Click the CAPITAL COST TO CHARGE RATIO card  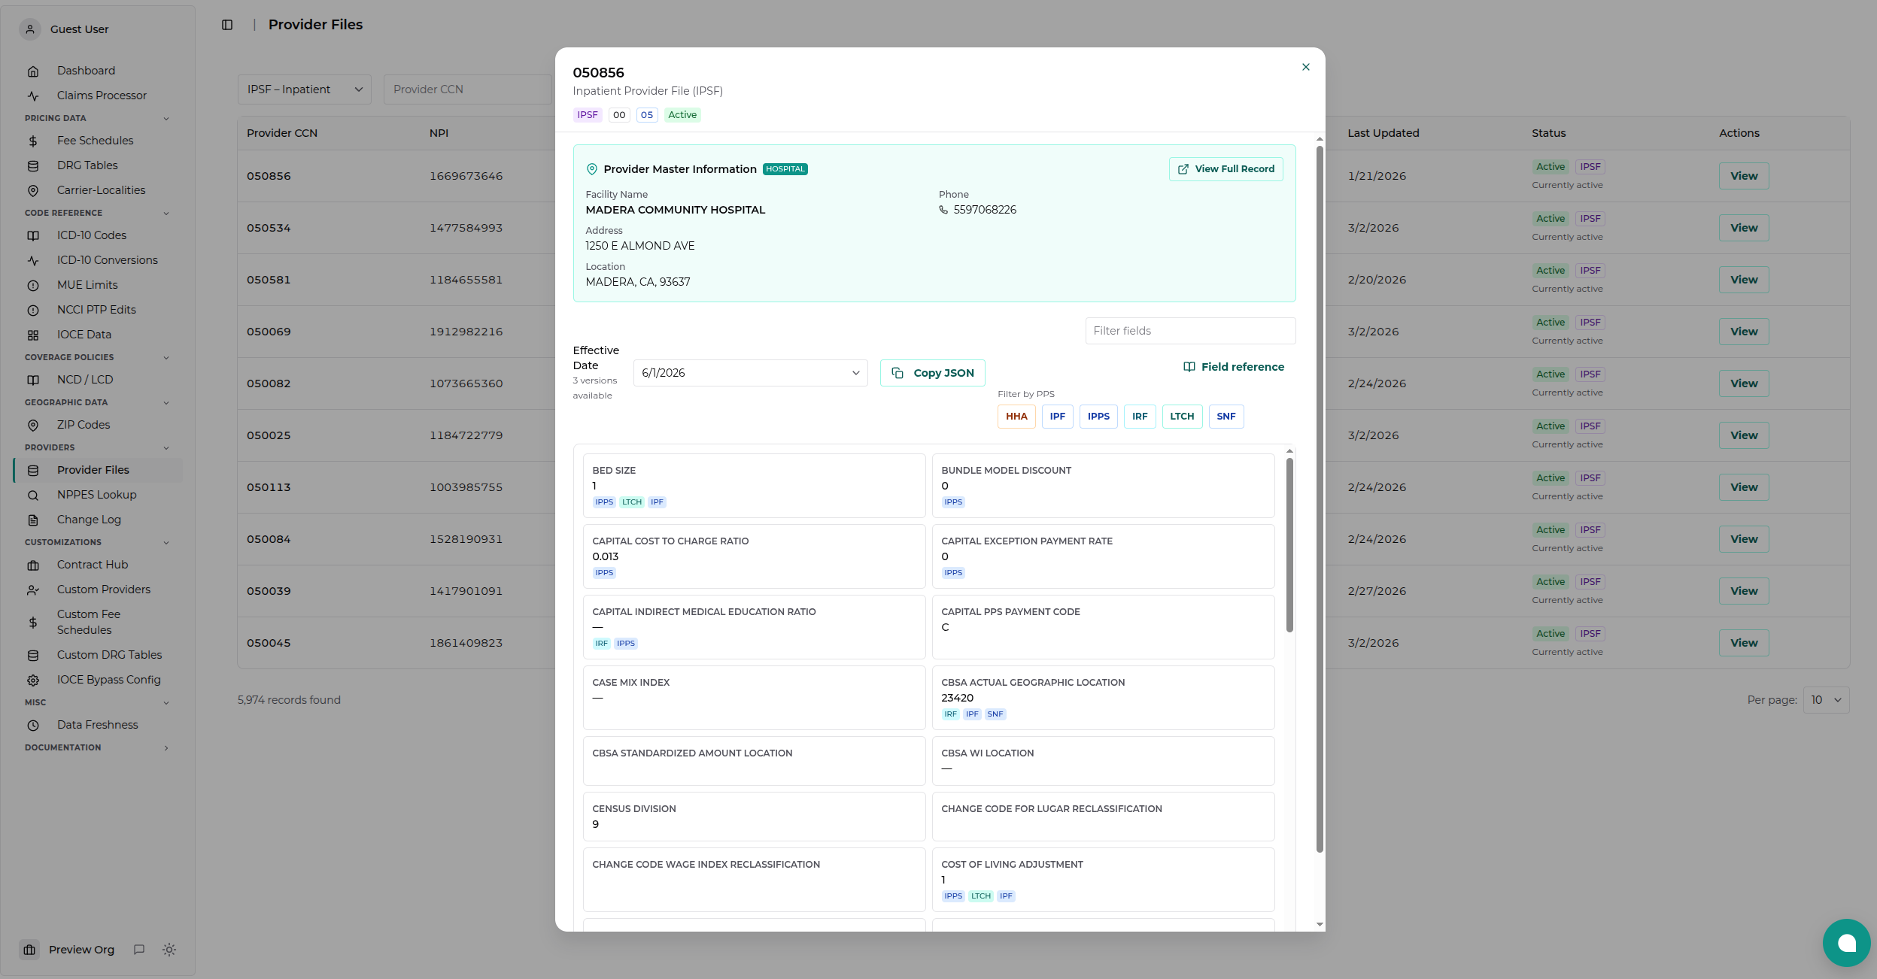pos(754,556)
